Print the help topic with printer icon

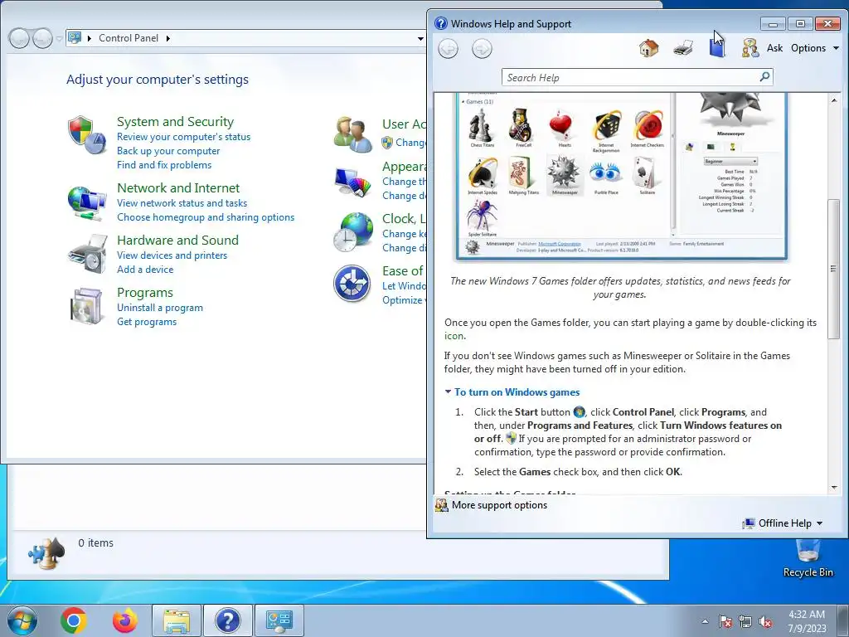click(683, 48)
